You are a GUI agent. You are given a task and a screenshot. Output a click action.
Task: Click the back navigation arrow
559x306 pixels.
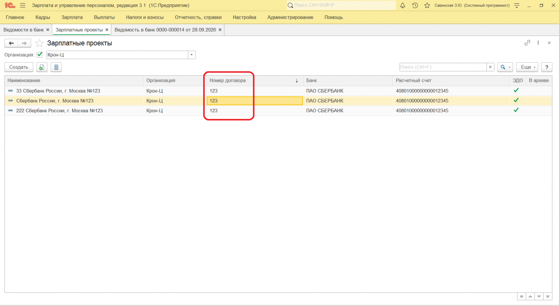(x=11, y=43)
